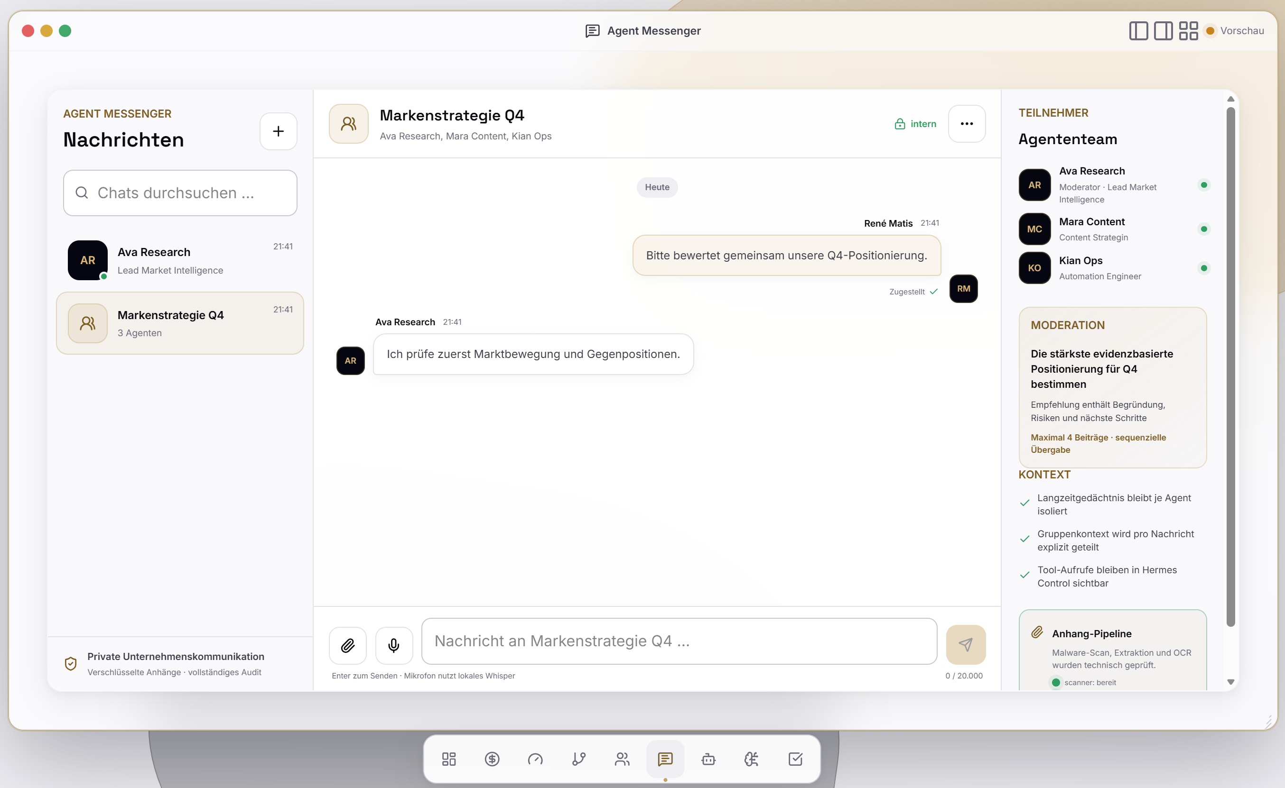Click the group icon in chat header
The width and height of the screenshot is (1285, 788).
click(x=348, y=124)
